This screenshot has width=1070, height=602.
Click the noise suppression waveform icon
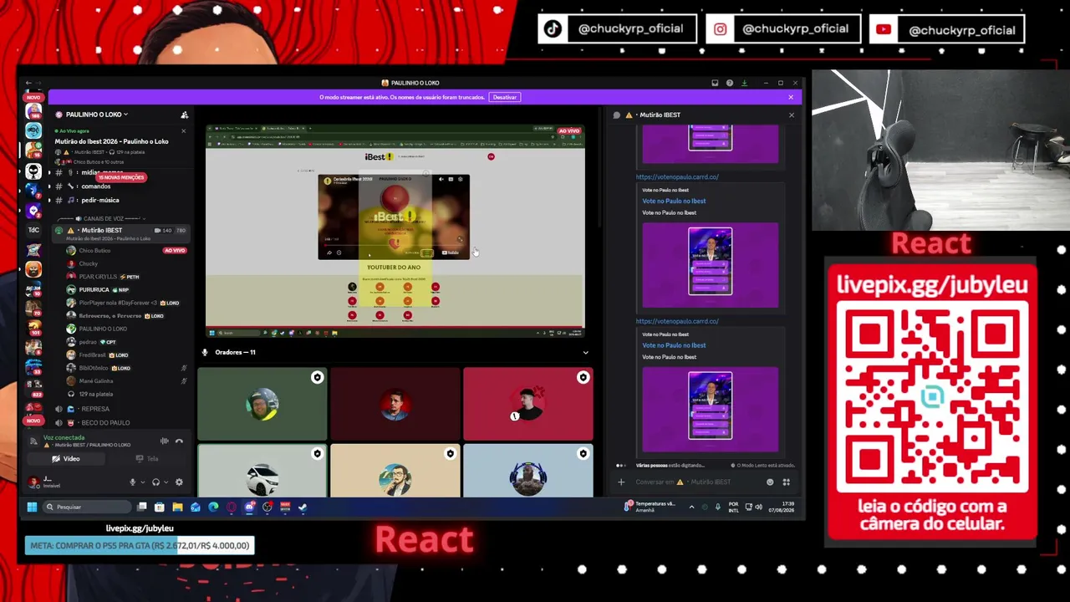coord(165,441)
